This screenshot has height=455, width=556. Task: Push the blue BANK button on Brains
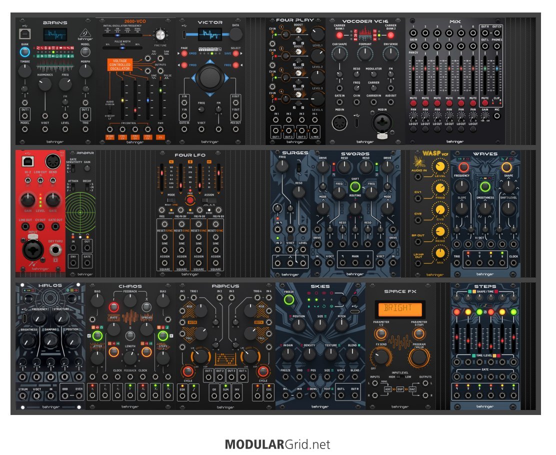(x=24, y=52)
